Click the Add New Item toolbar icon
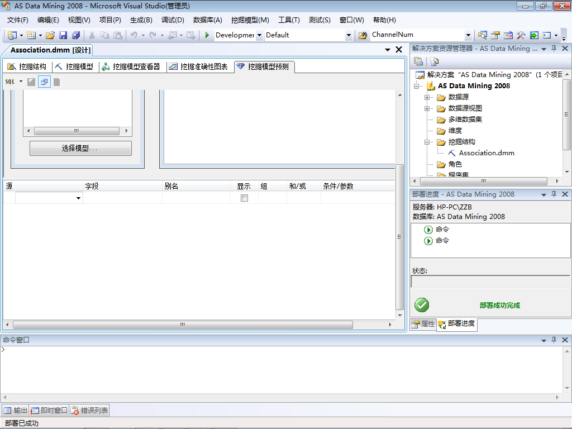The image size is (572, 429). 31,35
